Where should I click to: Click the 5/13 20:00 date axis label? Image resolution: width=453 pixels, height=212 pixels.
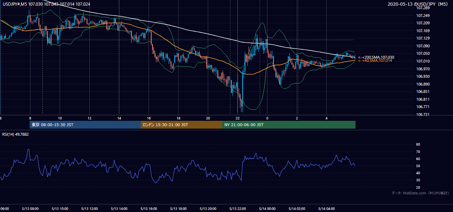click(x=208, y=209)
